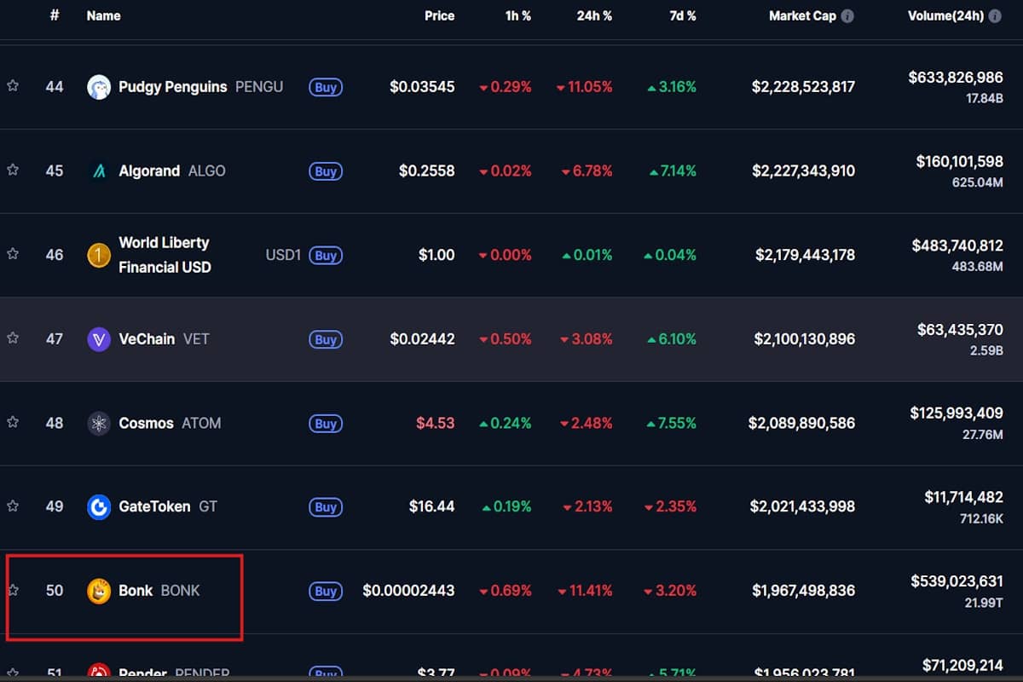
Task: Open the VeChain coin page
Action: click(x=147, y=339)
